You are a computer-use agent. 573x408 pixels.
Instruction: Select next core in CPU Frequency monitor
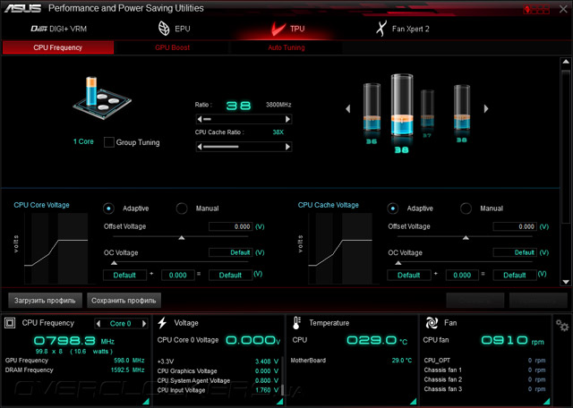tap(144, 324)
